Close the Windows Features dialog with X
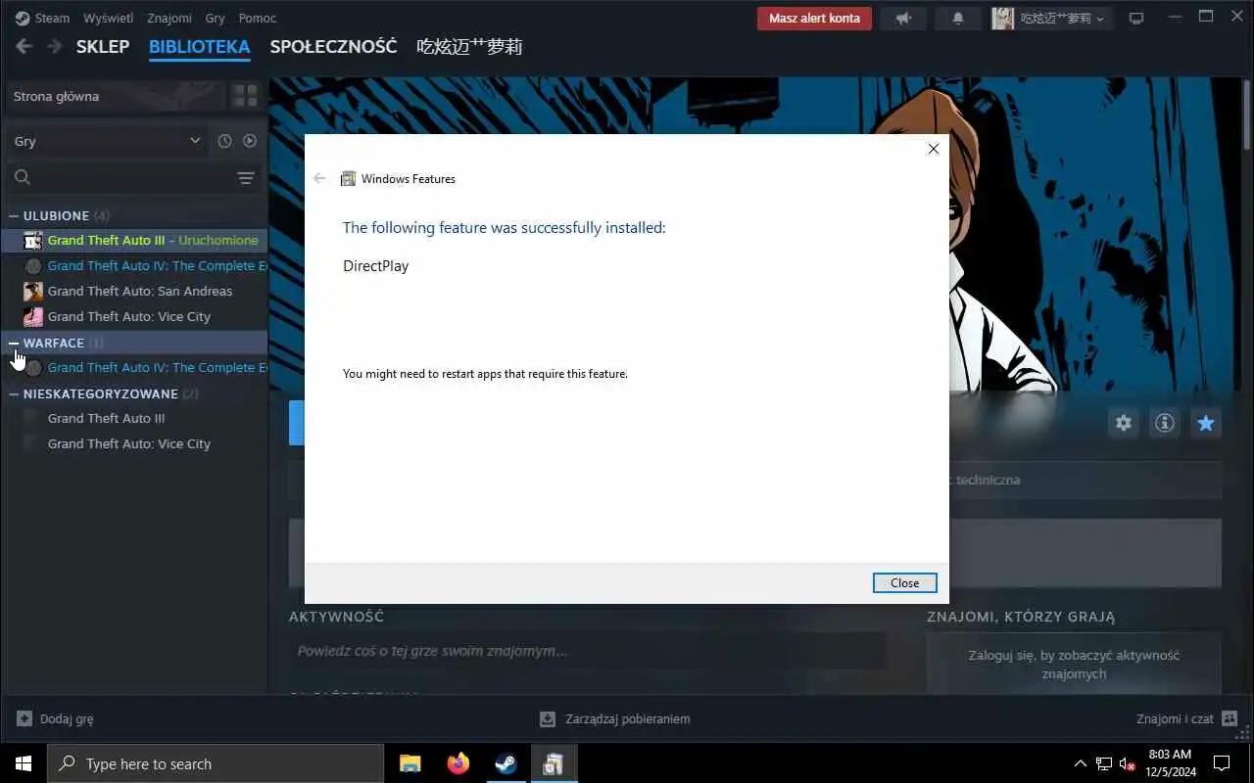This screenshot has width=1254, height=783. (933, 149)
